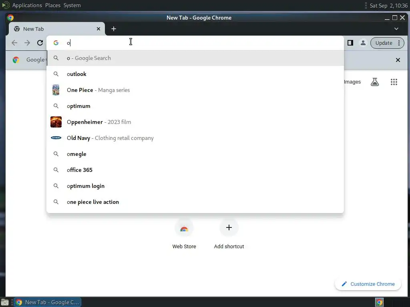Select the omegle suggestion
The height and width of the screenshot is (307, 410).
195,154
